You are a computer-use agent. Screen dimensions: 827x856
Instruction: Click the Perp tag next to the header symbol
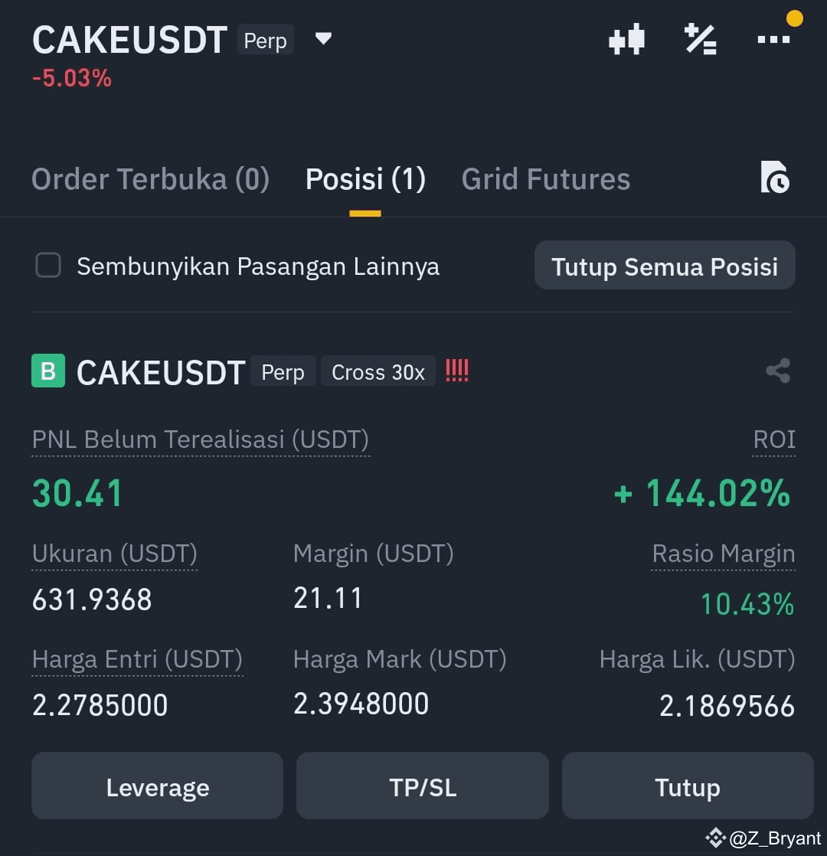pos(265,40)
